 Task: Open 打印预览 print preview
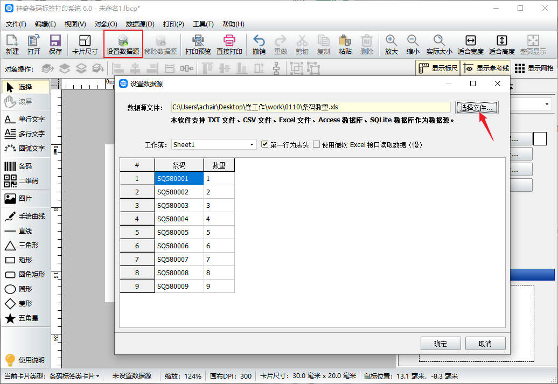[x=198, y=45]
